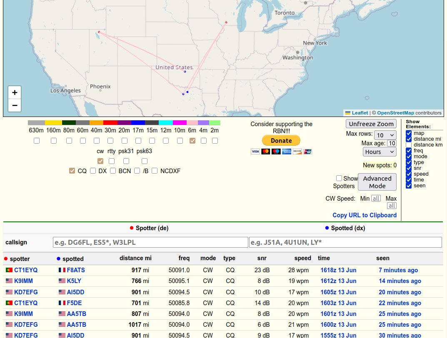Click the red 30m band color swatch
Image resolution: width=447 pixels, height=338 pixels.
[x=110, y=123]
